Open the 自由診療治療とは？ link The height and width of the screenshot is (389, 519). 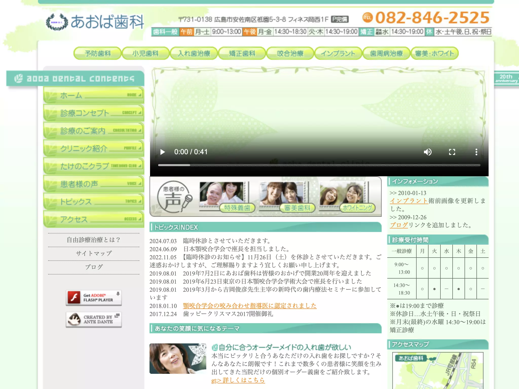coord(94,240)
